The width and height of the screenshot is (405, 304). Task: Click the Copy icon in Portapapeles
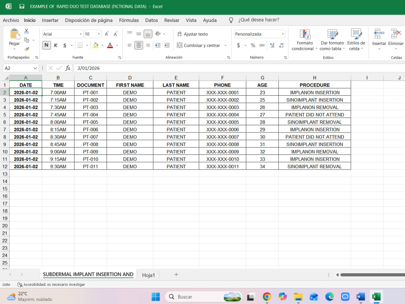(26, 40)
